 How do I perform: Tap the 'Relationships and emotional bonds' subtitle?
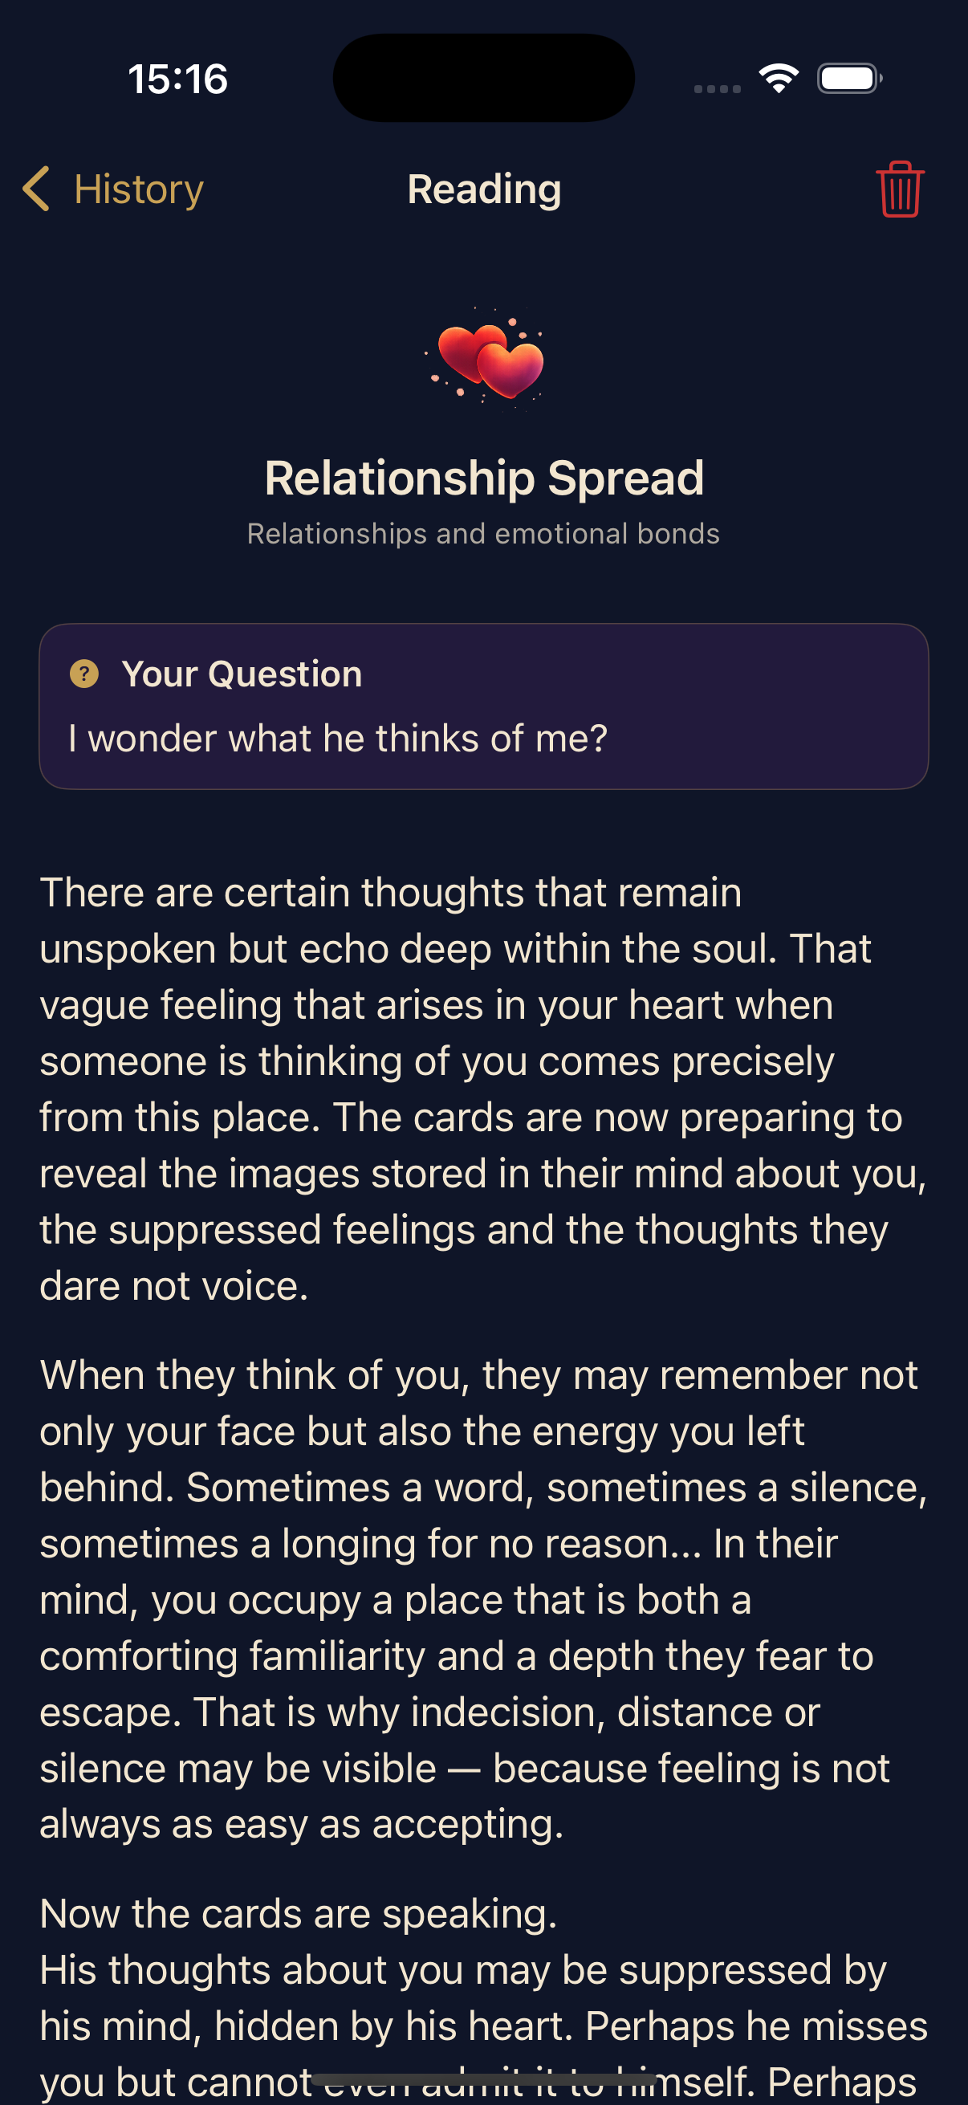(483, 534)
